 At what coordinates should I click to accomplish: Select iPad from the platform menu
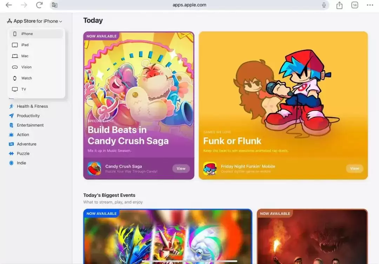(25, 45)
